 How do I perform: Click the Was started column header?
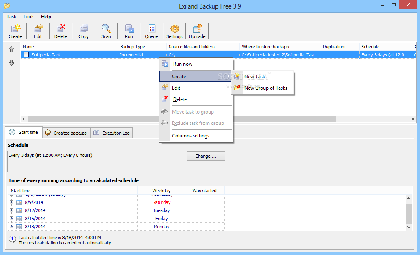point(205,191)
